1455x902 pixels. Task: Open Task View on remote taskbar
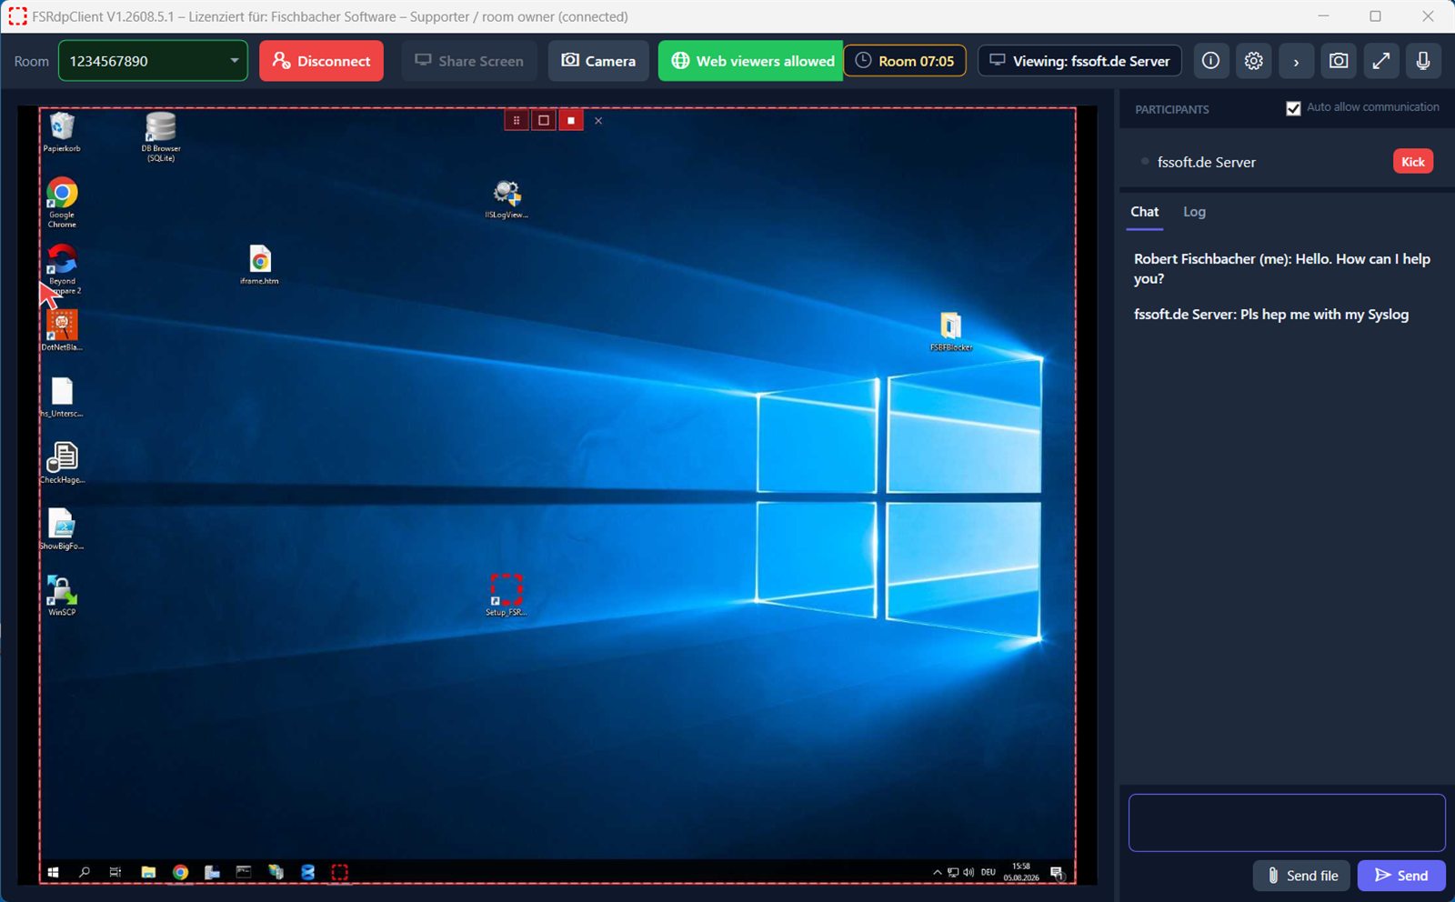(x=115, y=872)
